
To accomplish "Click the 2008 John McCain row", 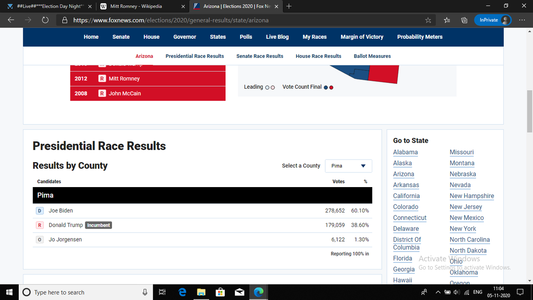I will pos(148,93).
